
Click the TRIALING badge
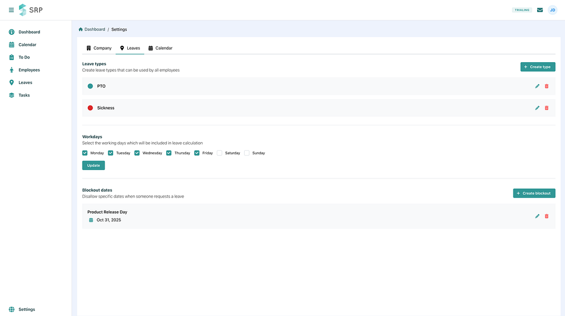pyautogui.click(x=522, y=10)
